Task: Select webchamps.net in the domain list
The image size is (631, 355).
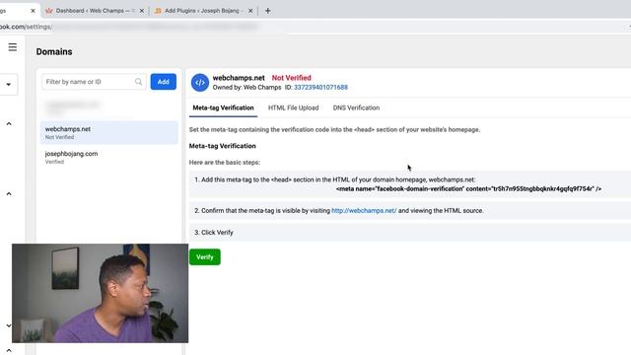Action: point(109,132)
